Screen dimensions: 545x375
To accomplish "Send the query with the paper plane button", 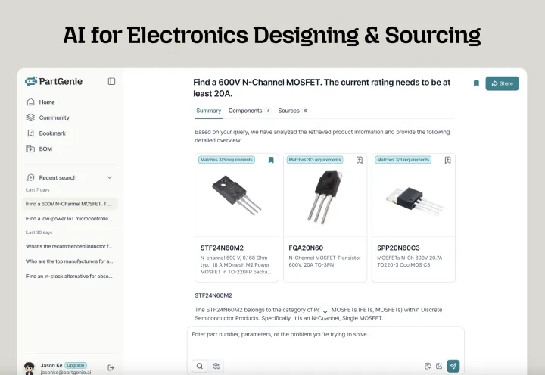I will 453,366.
